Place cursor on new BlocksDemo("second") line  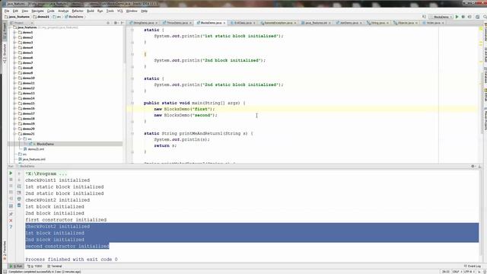pyautogui.click(x=186, y=115)
